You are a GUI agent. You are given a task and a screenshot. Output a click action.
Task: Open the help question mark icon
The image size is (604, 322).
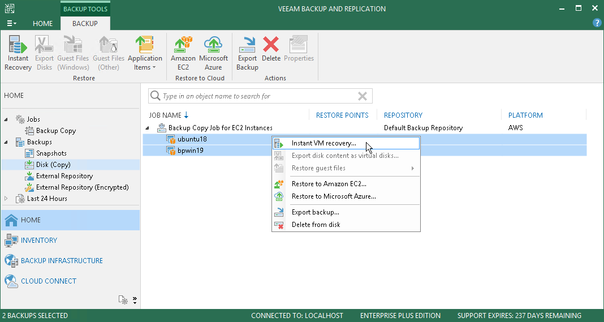[597, 23]
